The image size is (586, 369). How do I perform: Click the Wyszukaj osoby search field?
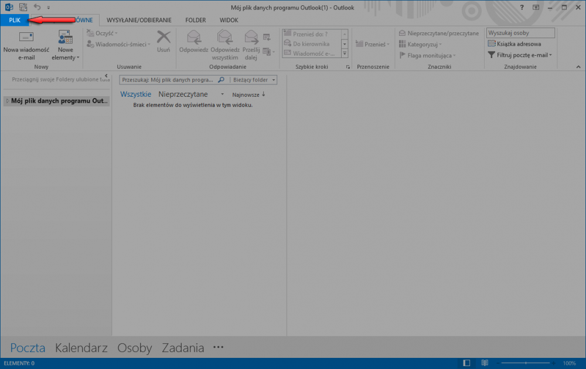pyautogui.click(x=520, y=33)
